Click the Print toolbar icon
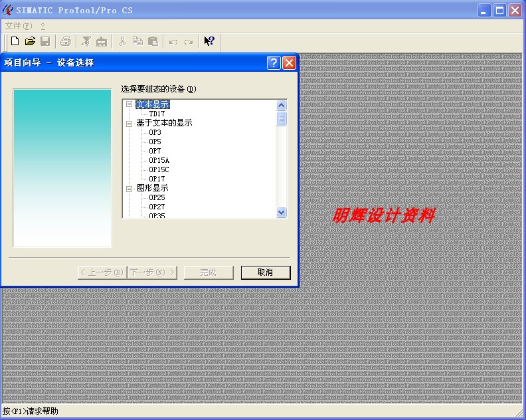 point(66,41)
